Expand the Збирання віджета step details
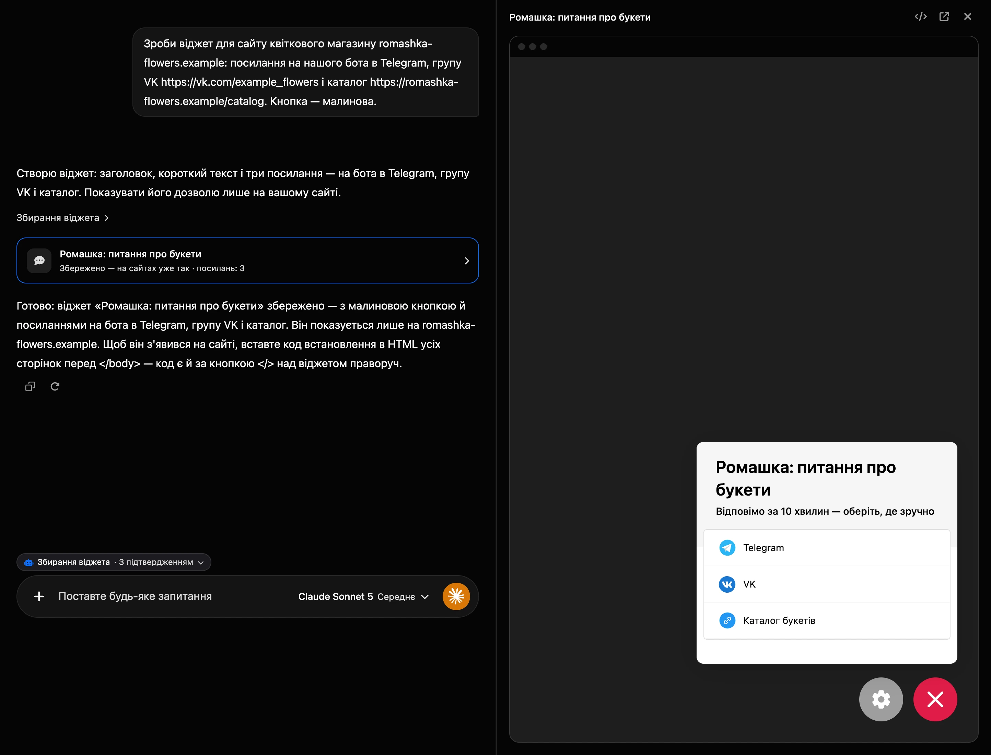This screenshot has height=755, width=991. 62,218
